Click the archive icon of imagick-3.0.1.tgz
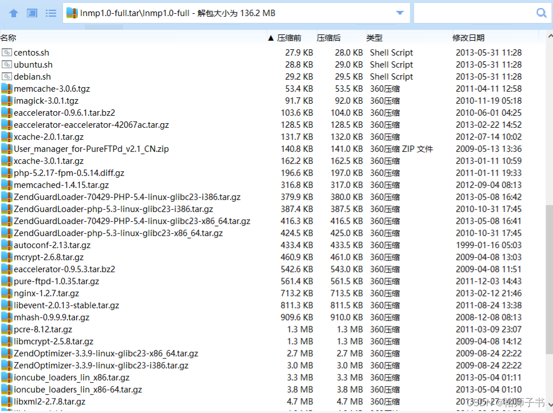This screenshot has width=553, height=413. tap(7, 101)
